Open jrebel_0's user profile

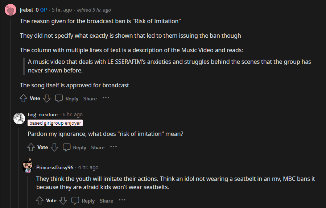click(29, 10)
